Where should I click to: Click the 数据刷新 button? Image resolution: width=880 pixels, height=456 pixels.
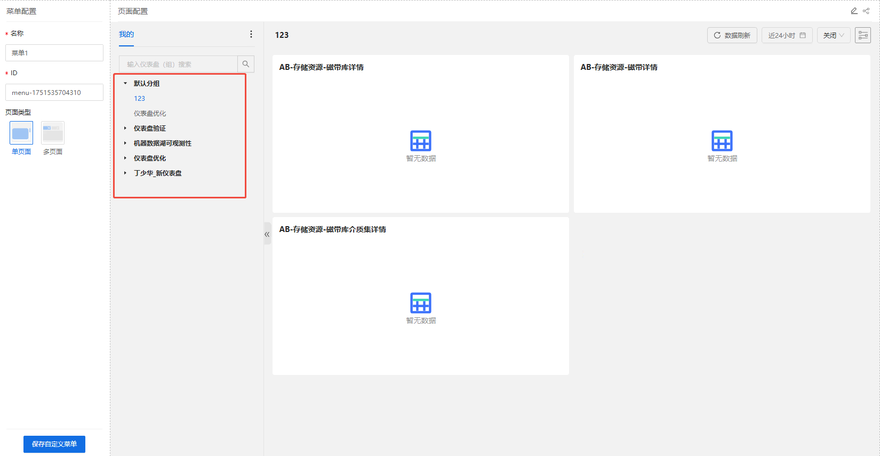coord(732,35)
